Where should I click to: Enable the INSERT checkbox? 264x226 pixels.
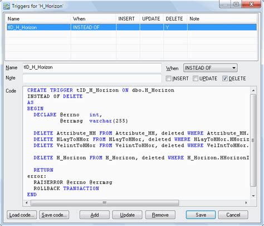168,79
